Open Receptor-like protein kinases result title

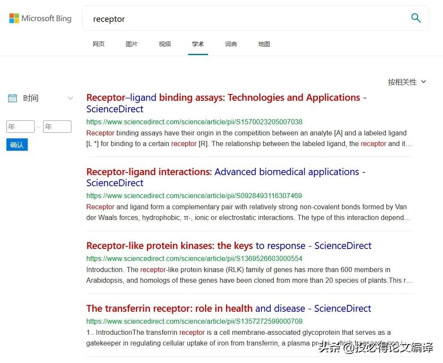[229, 246]
